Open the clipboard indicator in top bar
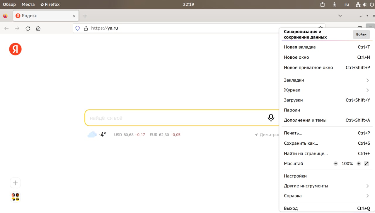 (x=323, y=5)
